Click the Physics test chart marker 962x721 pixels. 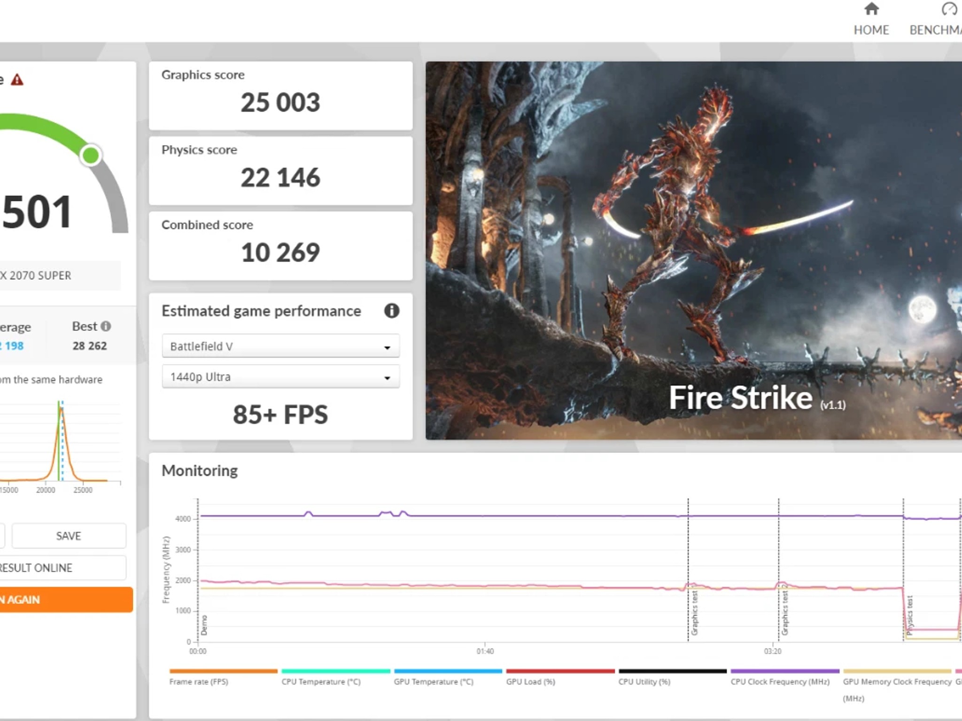pyautogui.click(x=909, y=615)
